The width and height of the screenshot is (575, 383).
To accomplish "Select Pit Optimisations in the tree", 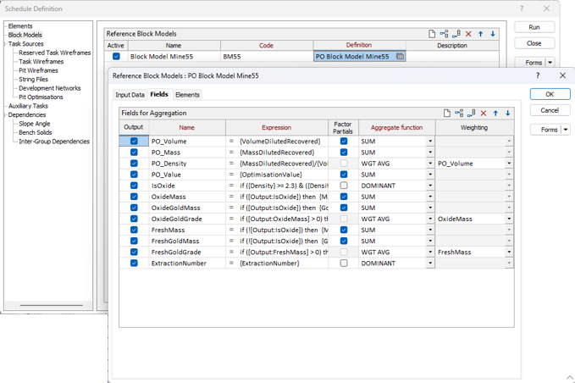I will click(41, 97).
